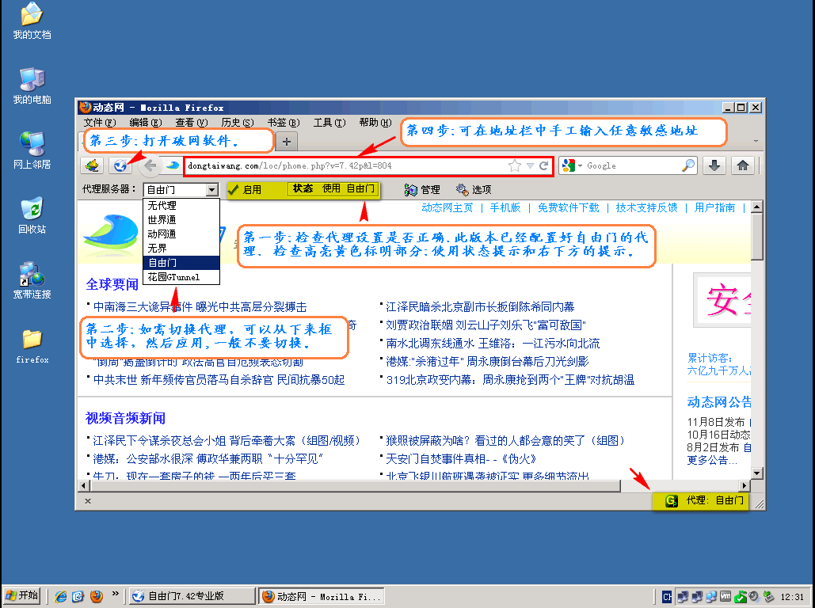Click the 管理 manage icon in proxy bar
Viewport: 815px width, 608px height.
coord(410,190)
